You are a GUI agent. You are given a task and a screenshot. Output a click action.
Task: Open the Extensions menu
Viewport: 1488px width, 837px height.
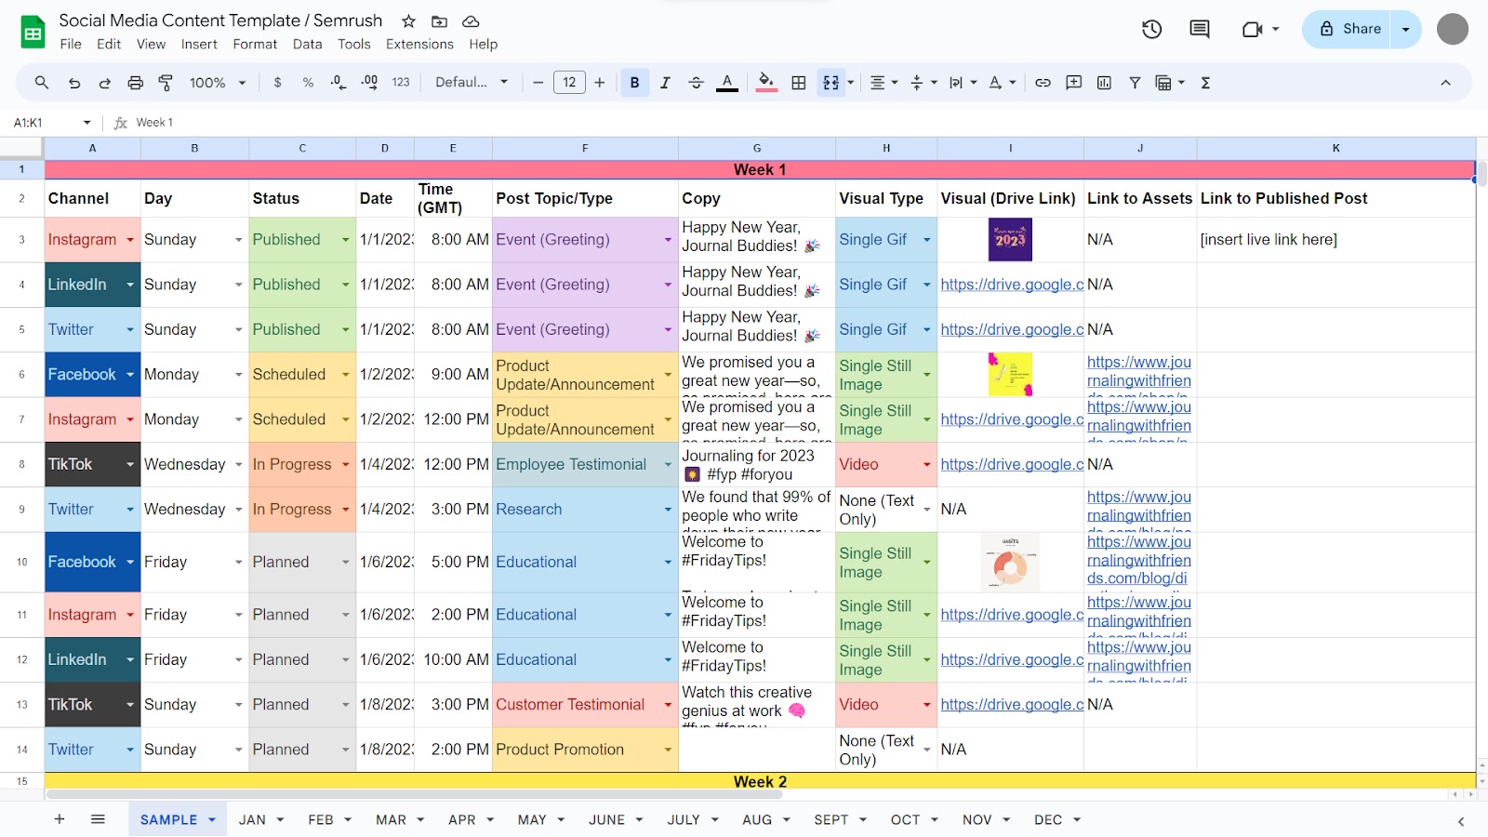click(419, 44)
